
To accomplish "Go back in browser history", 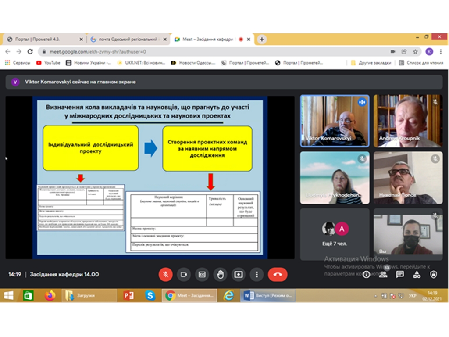I will tap(8, 52).
